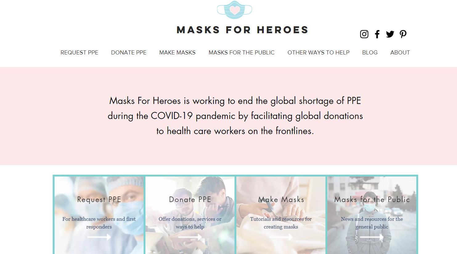Open the Request PPE card heading
The image size is (457, 254).
point(99,200)
